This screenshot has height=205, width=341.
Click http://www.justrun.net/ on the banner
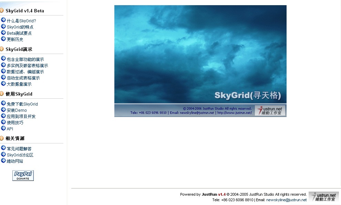[x=235, y=113]
